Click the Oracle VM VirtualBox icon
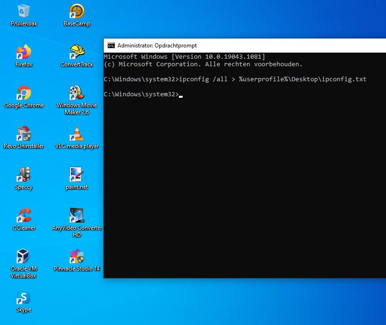386x325 pixels. [23, 256]
